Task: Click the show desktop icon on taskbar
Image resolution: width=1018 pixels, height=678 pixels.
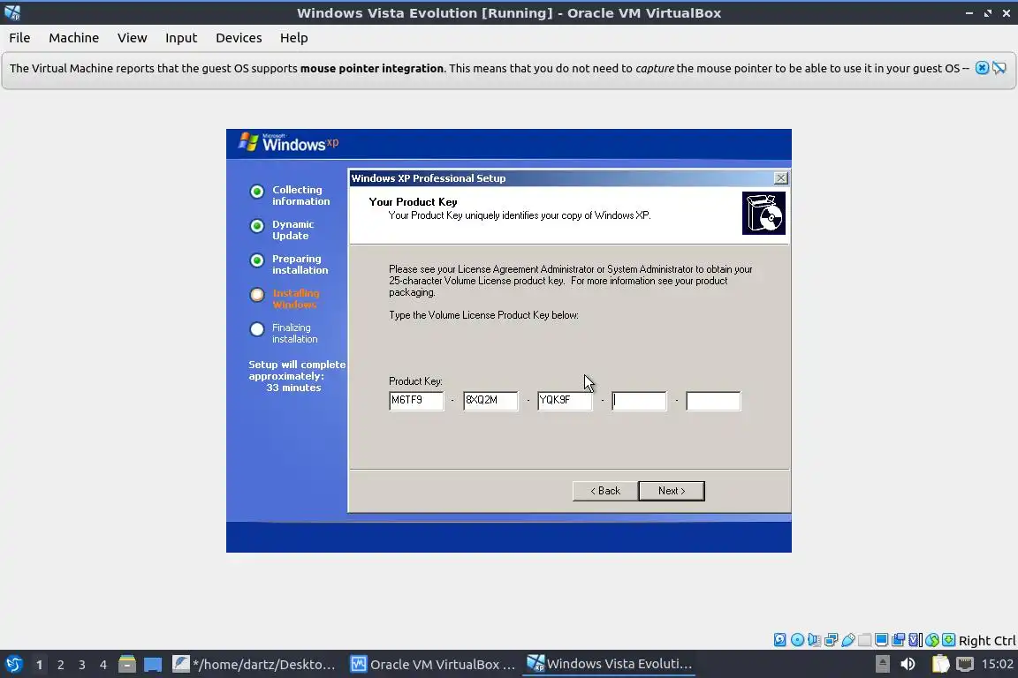Action: click(x=153, y=665)
